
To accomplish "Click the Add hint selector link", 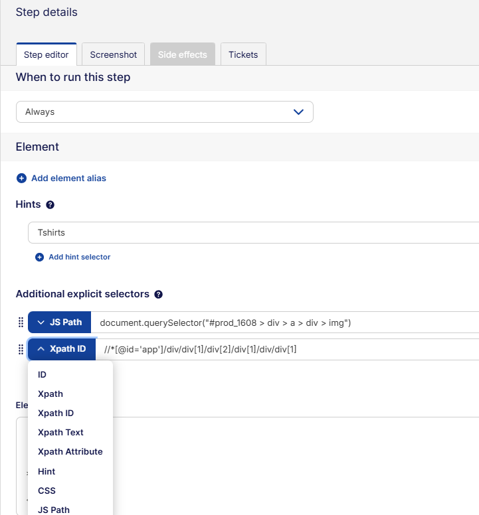I will tap(80, 257).
